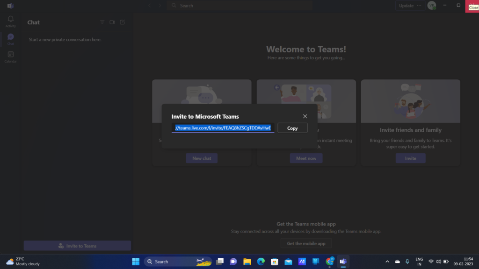
Task: Click the Teams logo in the top-left corner
Action: pyautogui.click(x=10, y=6)
